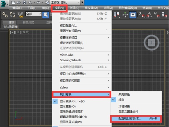Activate the Bind to Space Warp icon
The image size is (169, 127).
(x=20, y=14)
